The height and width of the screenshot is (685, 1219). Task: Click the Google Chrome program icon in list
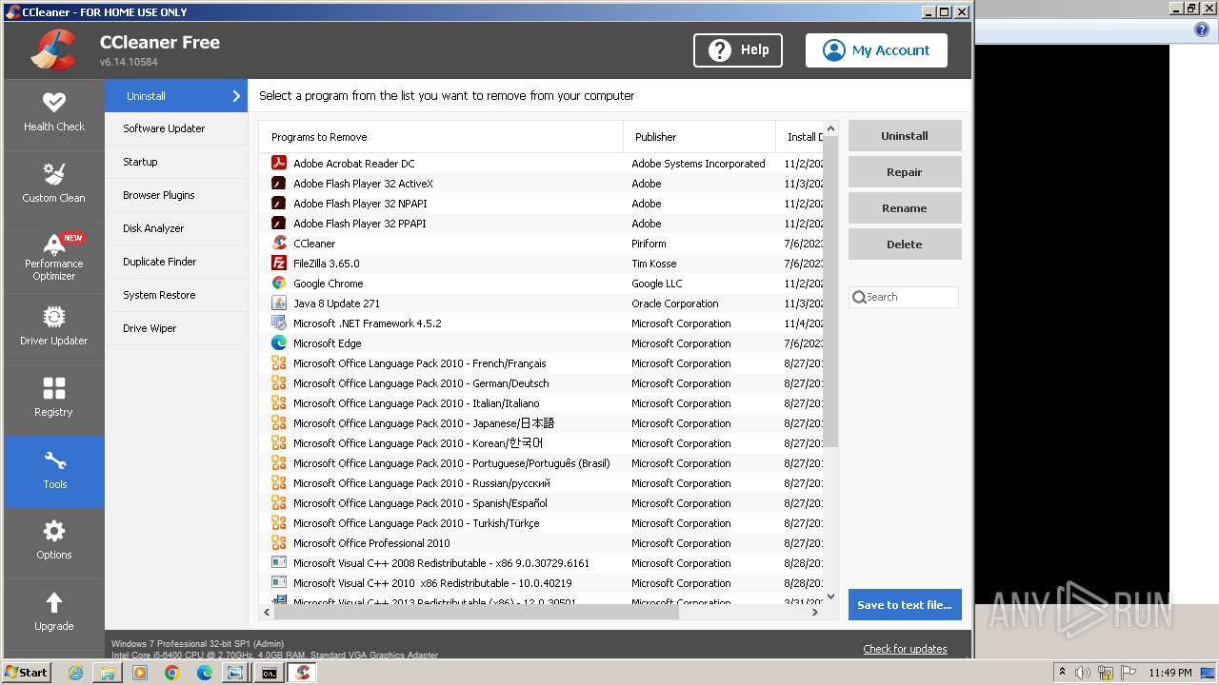pos(279,283)
